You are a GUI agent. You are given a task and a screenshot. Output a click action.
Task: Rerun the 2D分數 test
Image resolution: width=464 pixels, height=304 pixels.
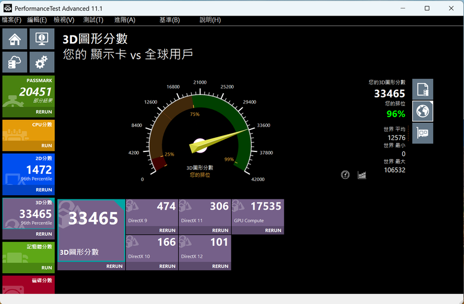coord(44,189)
